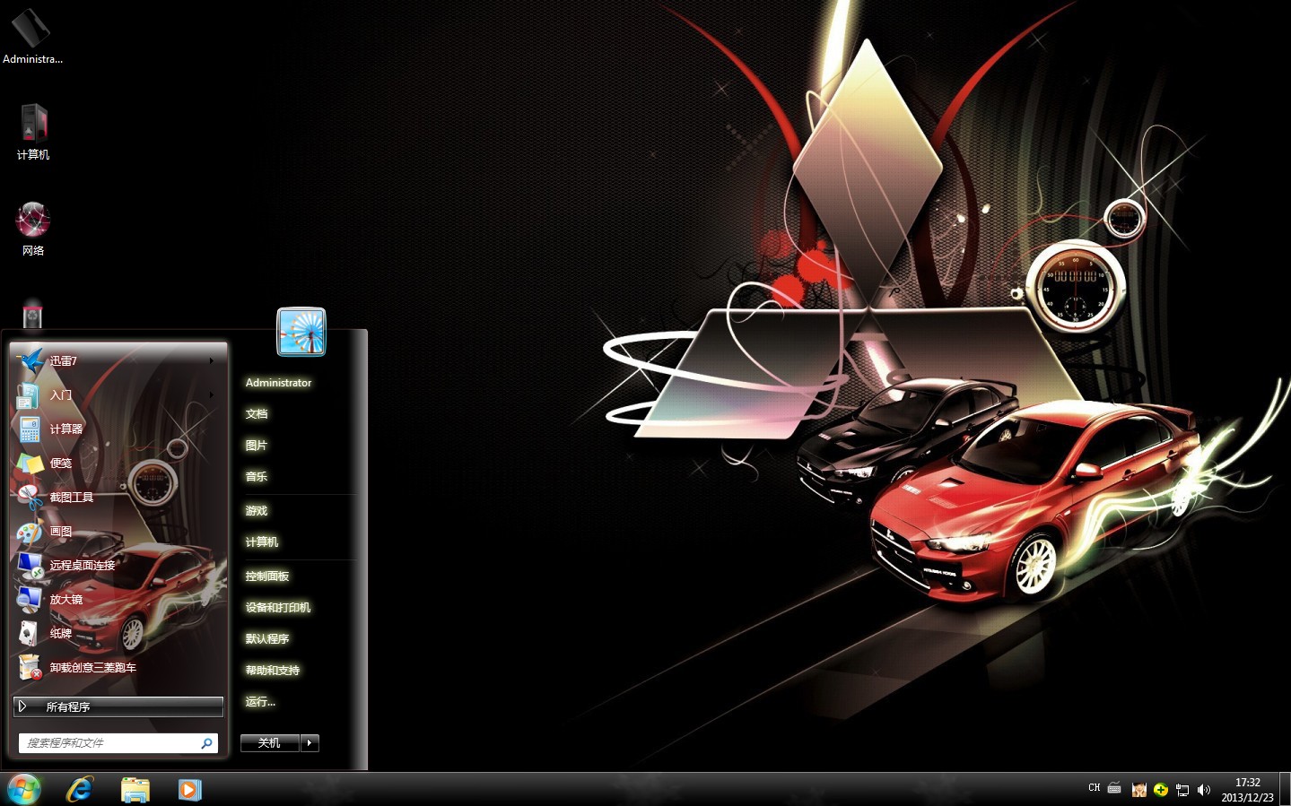Screen dimensions: 1291x806
Task: Launch Windows Media Player taskbar icon
Action: (189, 789)
